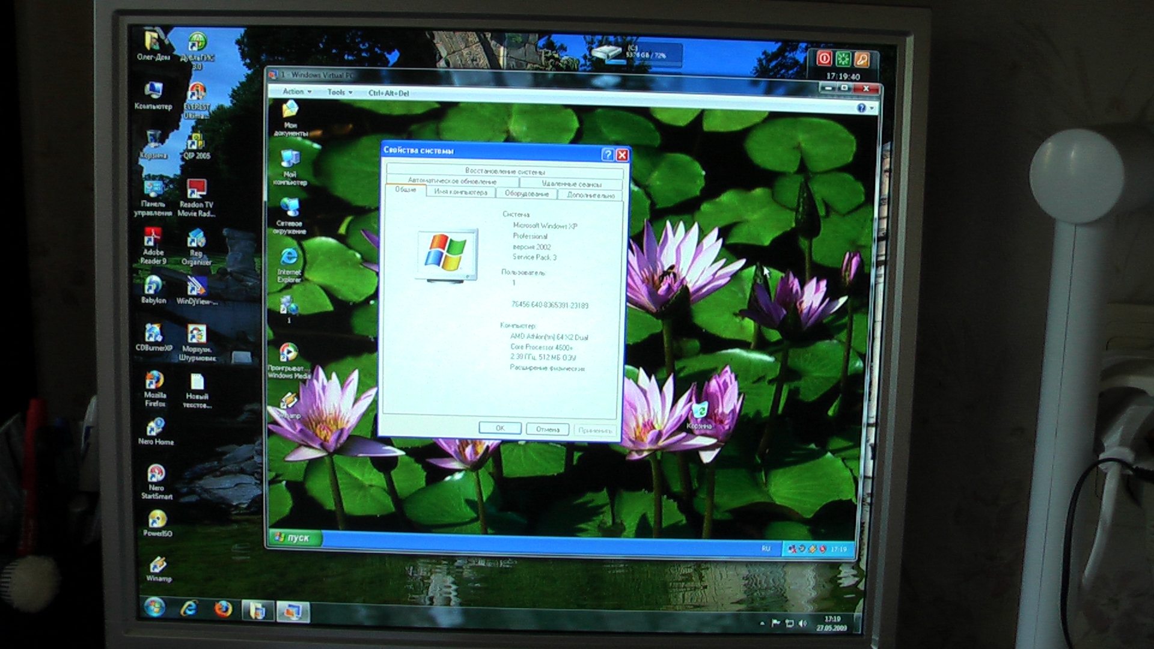Click Отмена in Свойства системы dialog
This screenshot has height=649, width=1154.
point(548,430)
